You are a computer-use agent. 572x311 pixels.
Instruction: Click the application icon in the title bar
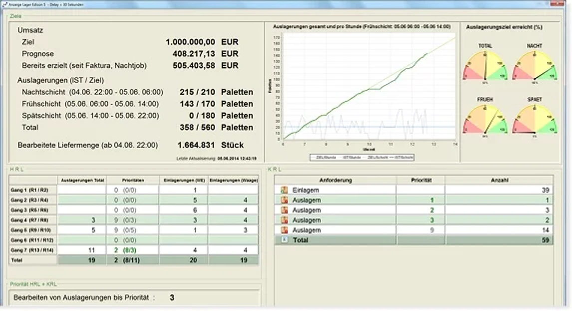pos(5,4)
